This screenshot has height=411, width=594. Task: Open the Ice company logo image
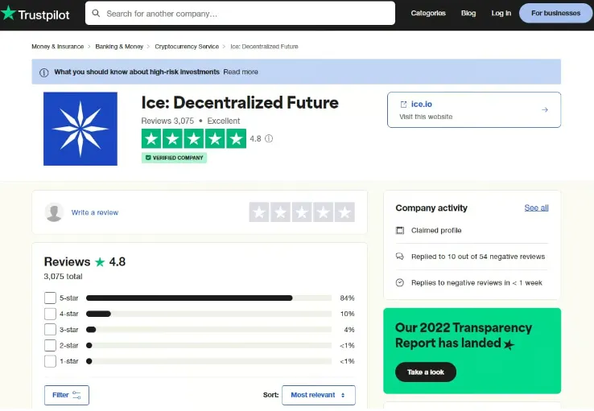point(80,129)
